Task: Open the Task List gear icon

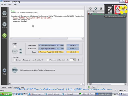Action: click(x=4, y=70)
